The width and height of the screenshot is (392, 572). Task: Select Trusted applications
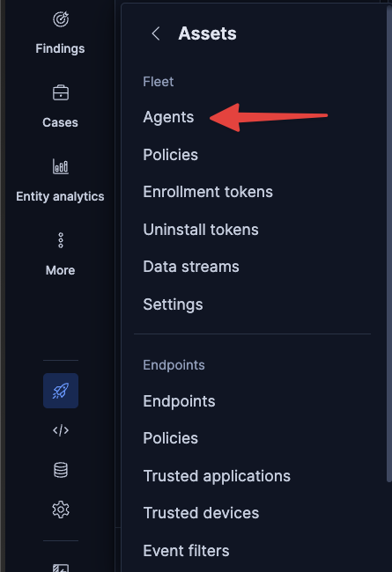217,476
